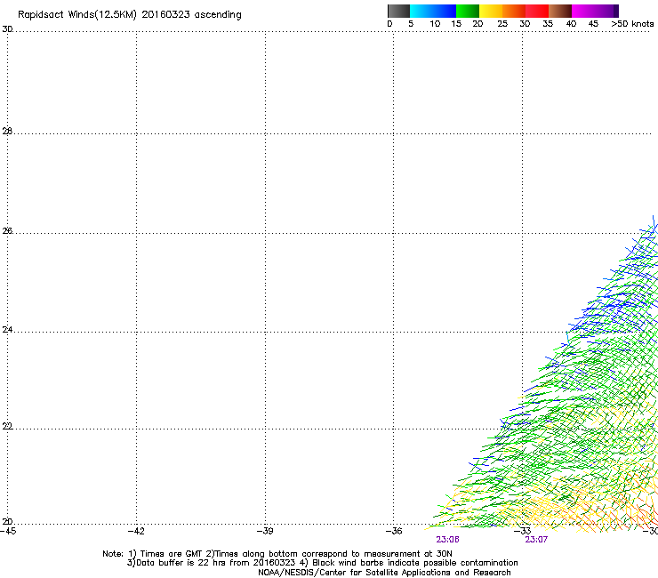
Task: Select the green 15-20 knots legend swatch
Action: click(x=468, y=11)
